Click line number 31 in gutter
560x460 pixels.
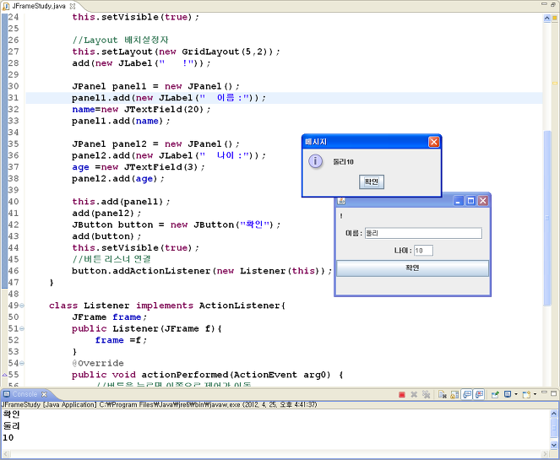tap(14, 97)
